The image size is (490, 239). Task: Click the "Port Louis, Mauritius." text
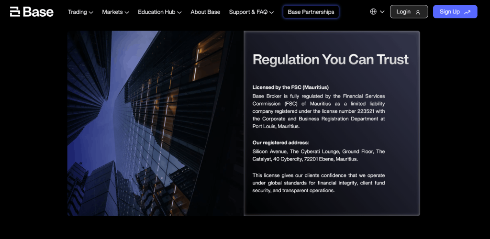pyautogui.click(x=276, y=126)
